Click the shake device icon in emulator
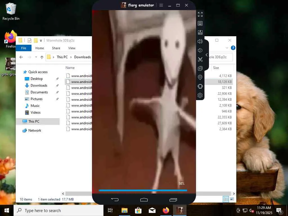The image size is (288, 216). click(200, 86)
